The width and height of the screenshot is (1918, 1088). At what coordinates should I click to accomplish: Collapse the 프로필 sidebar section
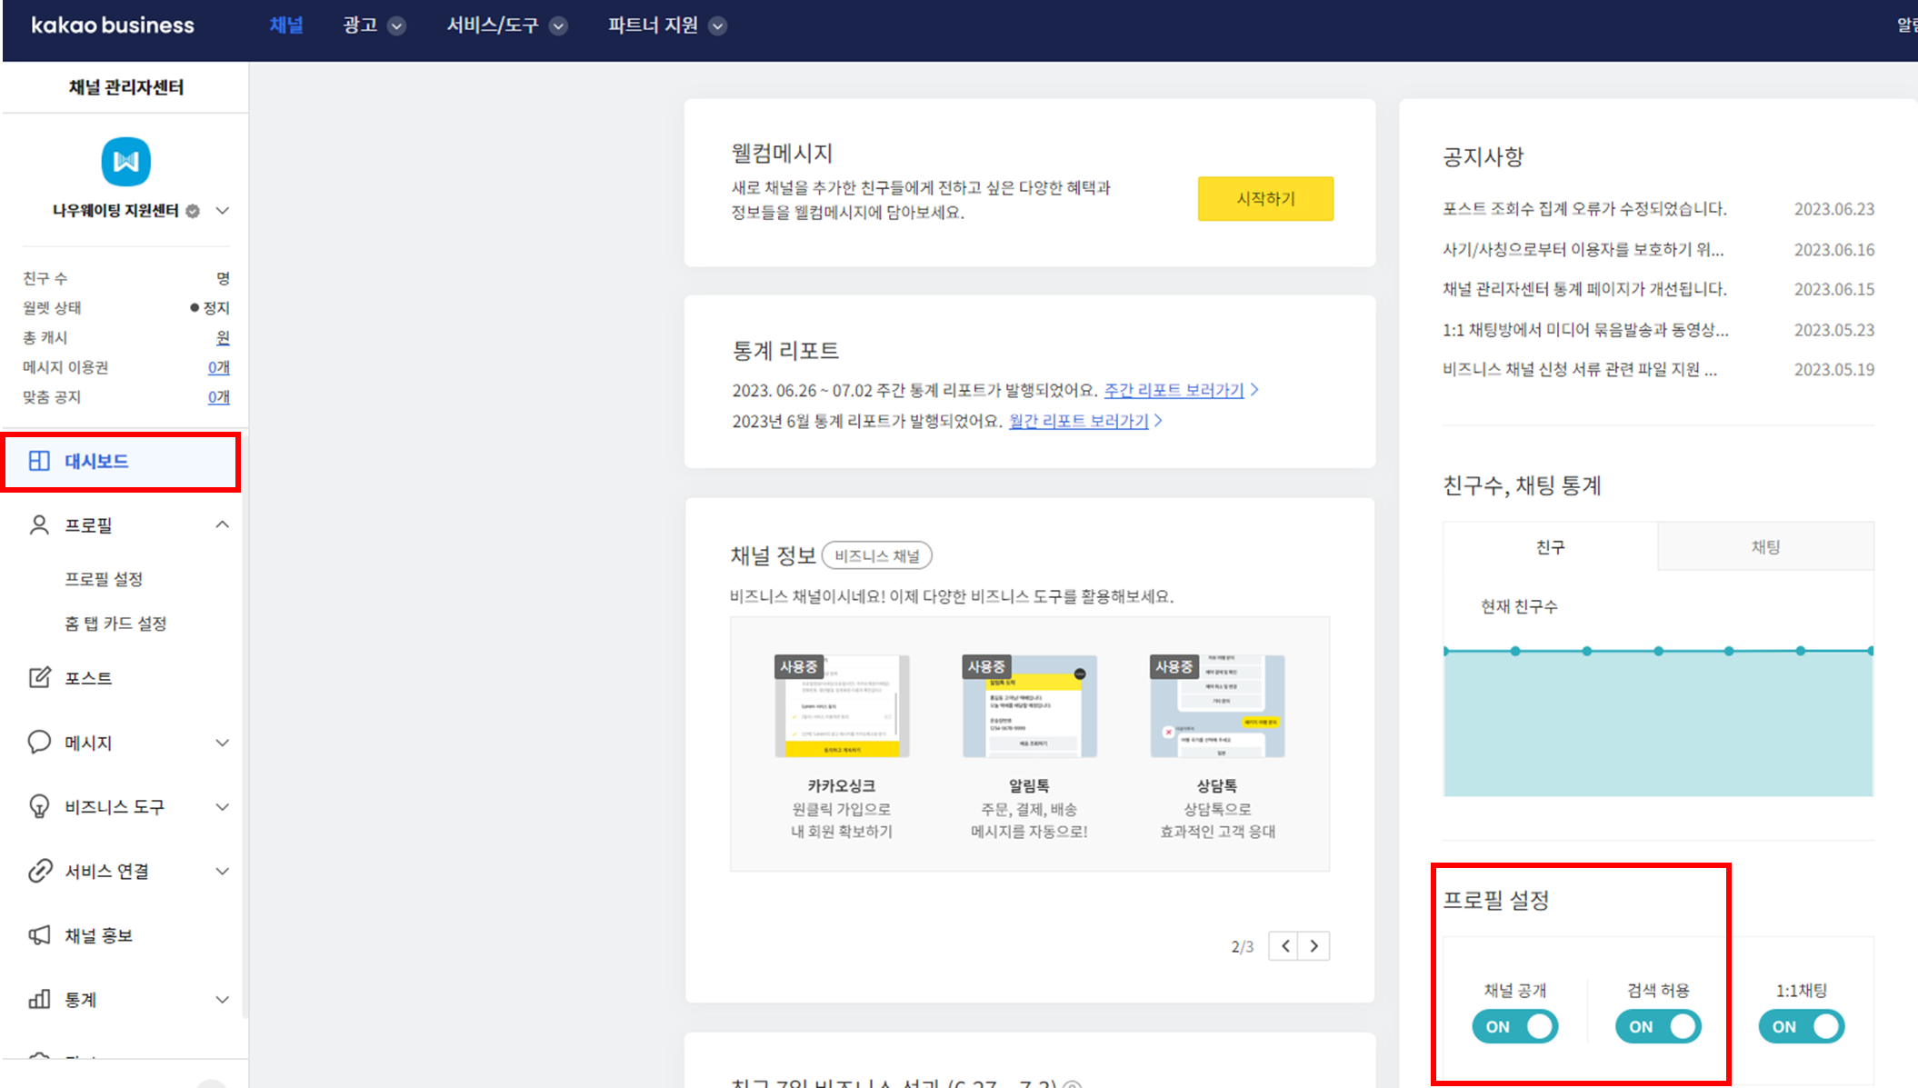pyautogui.click(x=222, y=524)
